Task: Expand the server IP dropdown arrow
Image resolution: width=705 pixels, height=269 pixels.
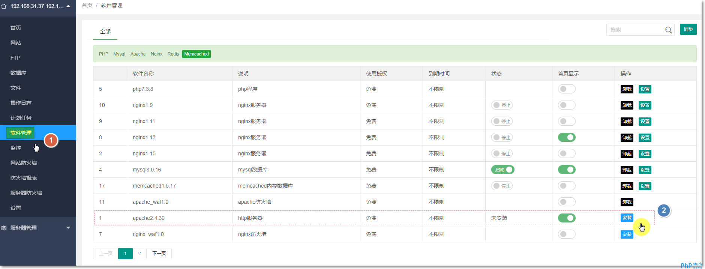Action: pos(68,6)
